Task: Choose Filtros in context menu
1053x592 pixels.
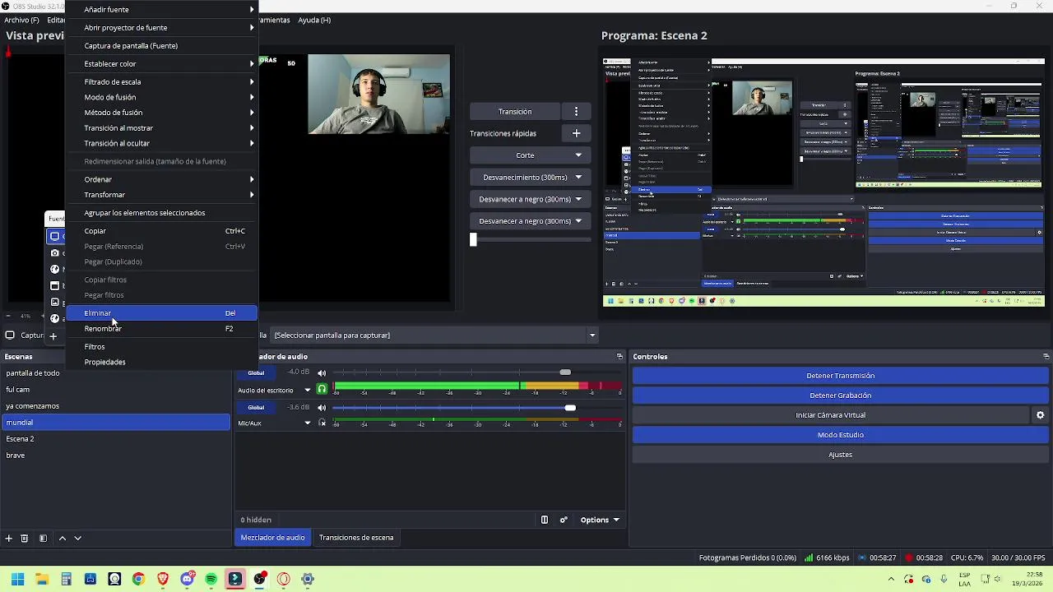Action: [161, 347]
